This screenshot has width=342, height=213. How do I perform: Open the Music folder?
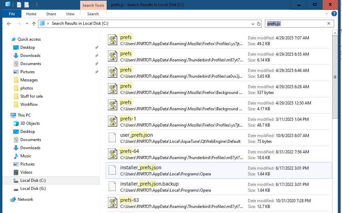click(x=25, y=156)
